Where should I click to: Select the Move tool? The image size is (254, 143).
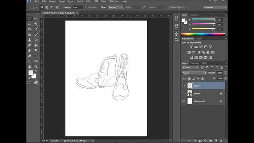(x=36, y=19)
